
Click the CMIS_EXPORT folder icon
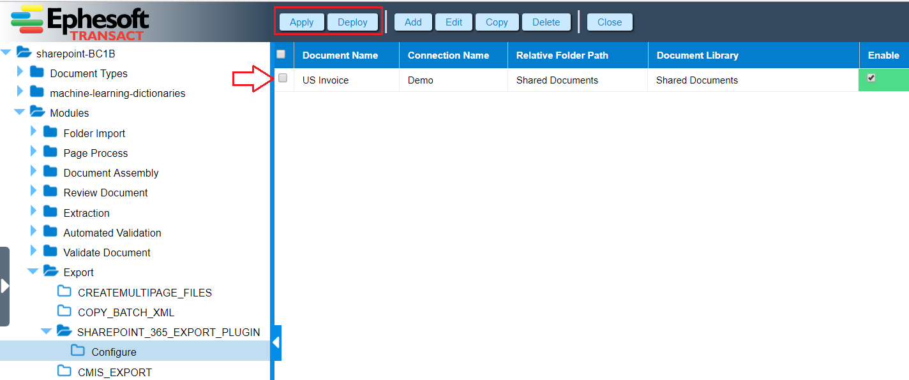coord(64,372)
